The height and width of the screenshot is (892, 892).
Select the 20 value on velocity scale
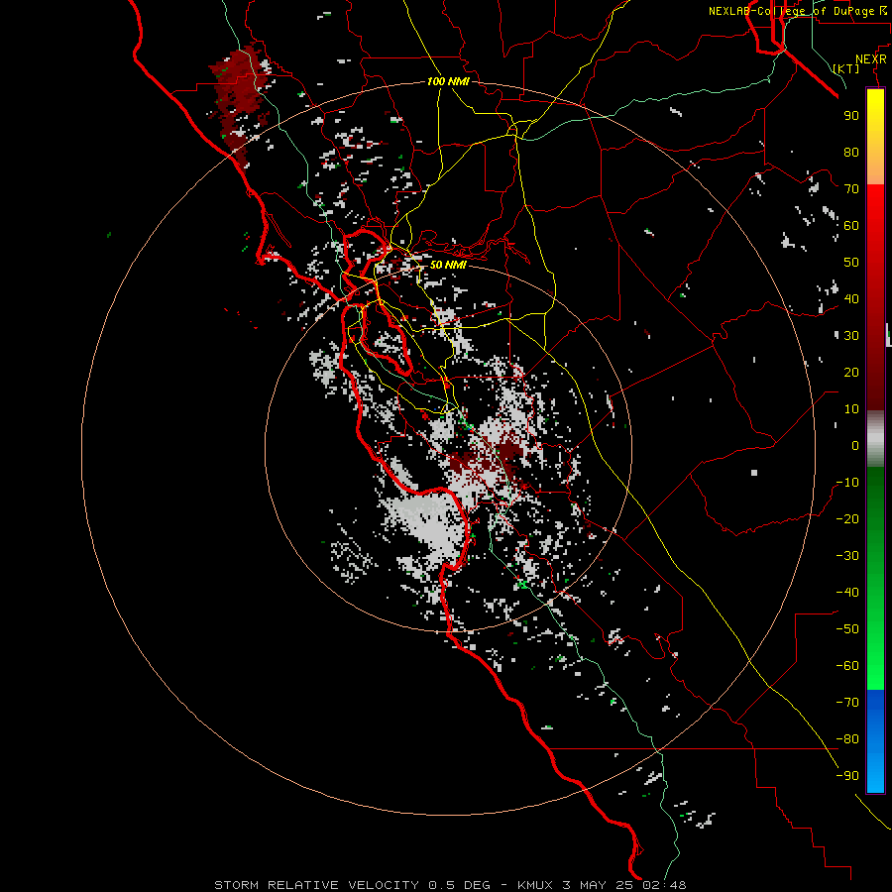coord(851,373)
